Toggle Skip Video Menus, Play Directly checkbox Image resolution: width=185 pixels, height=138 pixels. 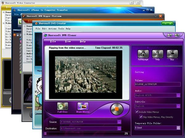tap(141, 117)
